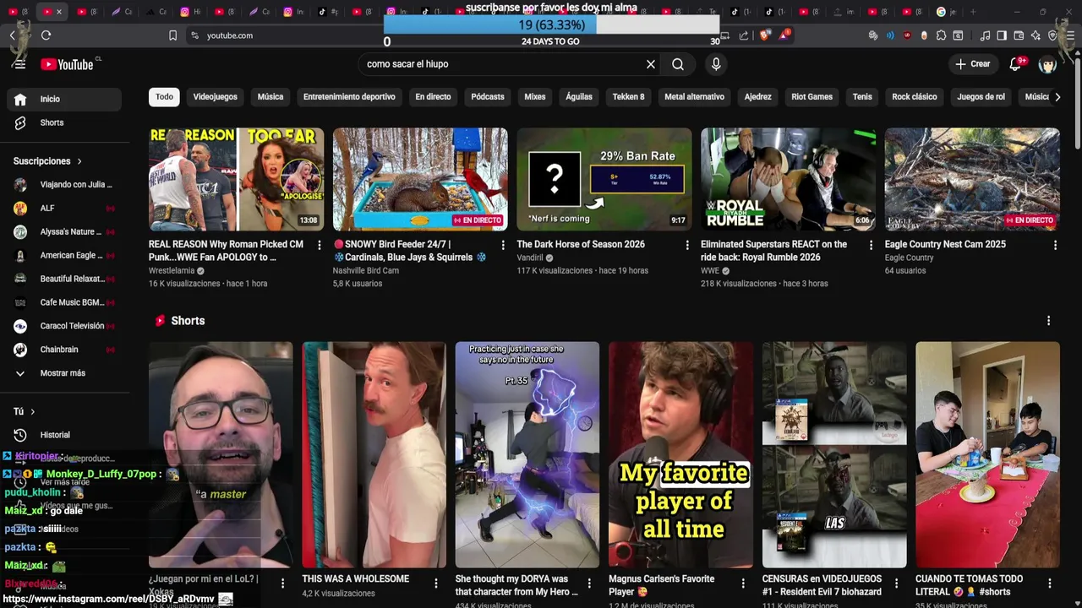This screenshot has height=608, width=1082.
Task: Expand the Suscripciones section chevron
Action: click(x=80, y=161)
